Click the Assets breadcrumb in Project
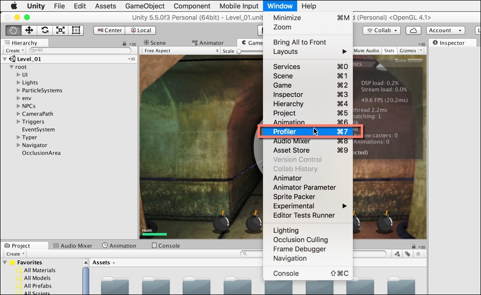This screenshot has height=295, width=481. (101, 262)
